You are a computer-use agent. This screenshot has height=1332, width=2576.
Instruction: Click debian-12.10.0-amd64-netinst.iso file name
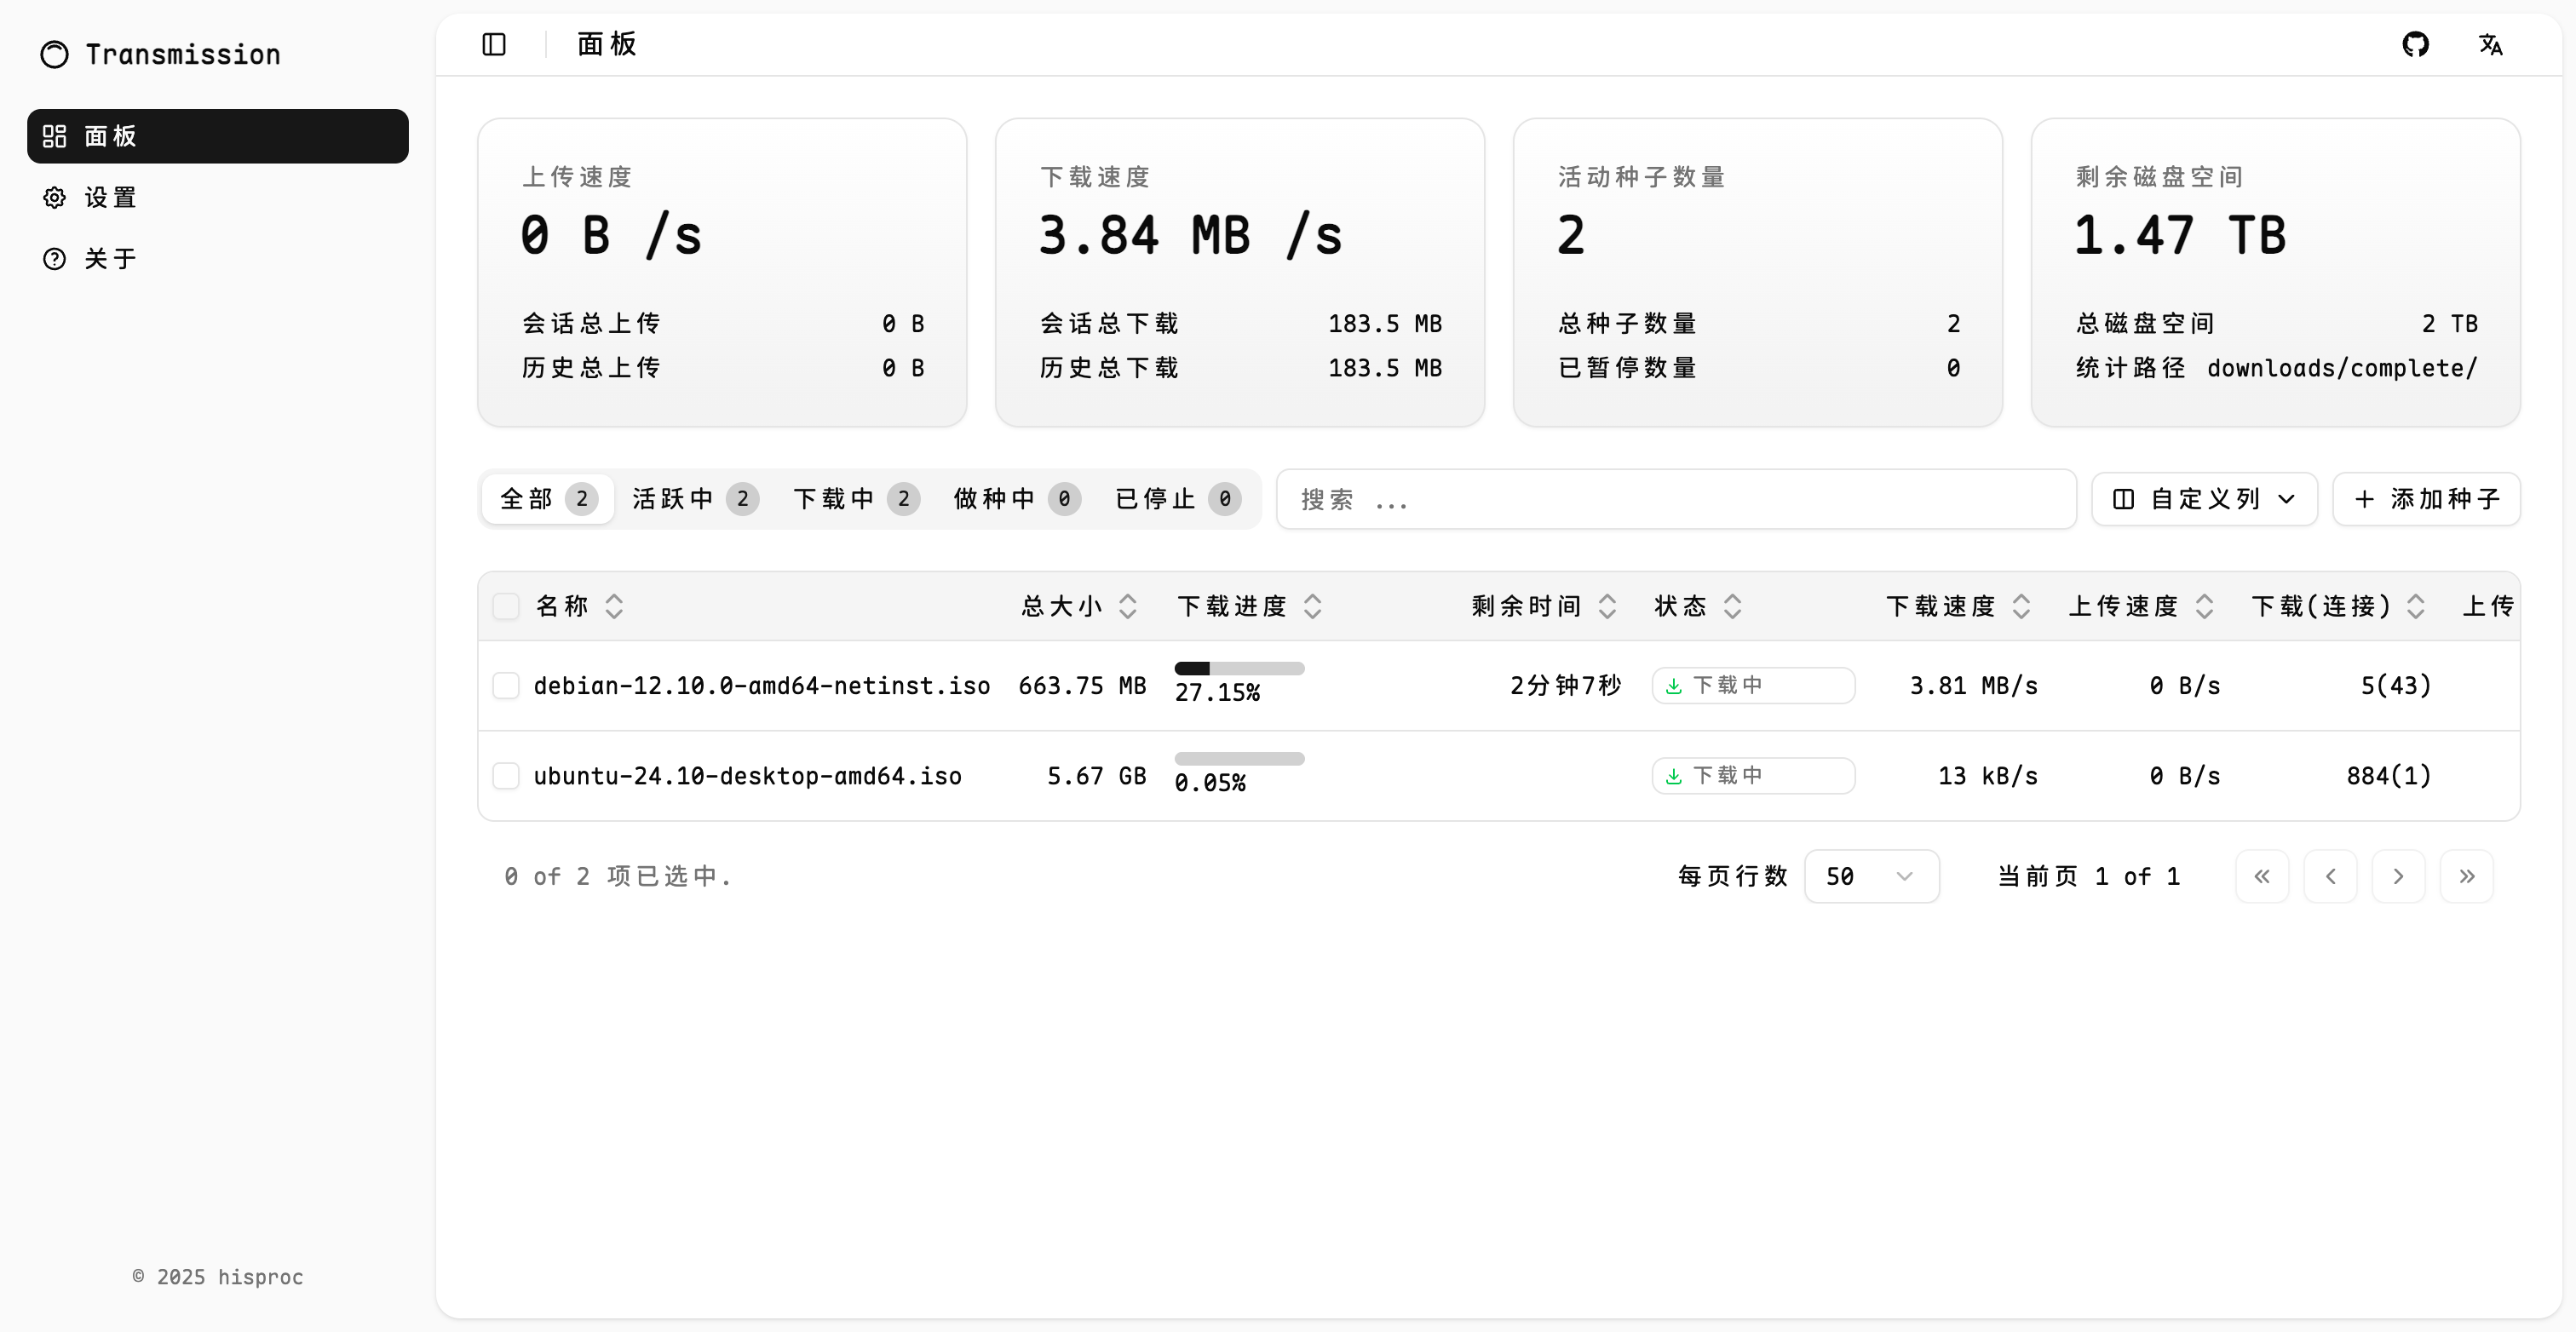point(762,685)
